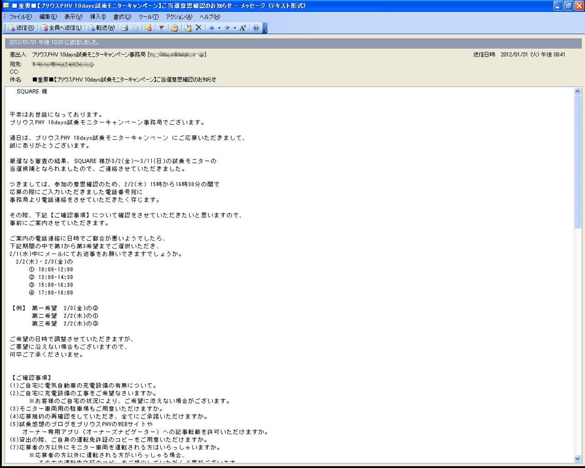This screenshot has height=468, width=585.
Task: Click the Copy icon in toolbar
Action: point(135,28)
